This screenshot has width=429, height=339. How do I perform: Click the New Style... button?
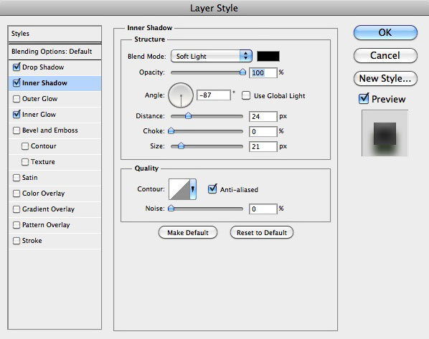pyautogui.click(x=385, y=78)
